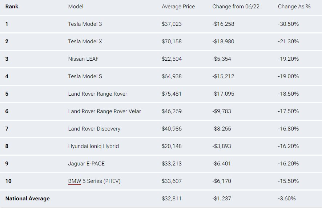Click the Change As % header

coord(294,7)
